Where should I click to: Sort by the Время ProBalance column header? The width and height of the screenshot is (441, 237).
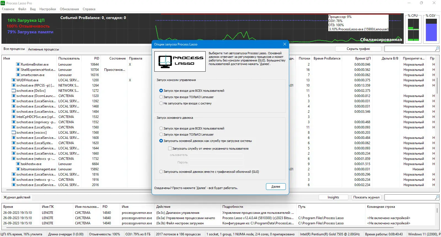tap(327, 58)
